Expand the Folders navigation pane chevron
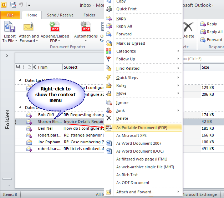The image size is (224, 198). coord(7,55)
